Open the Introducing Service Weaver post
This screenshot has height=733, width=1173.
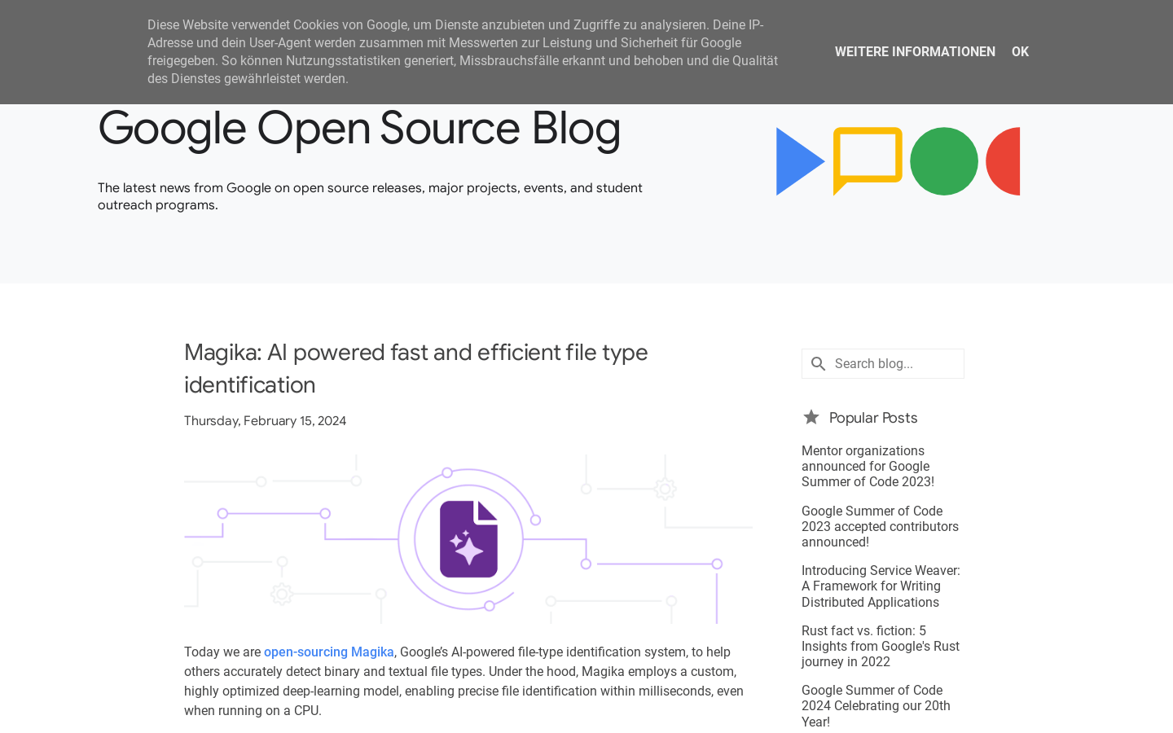point(881,586)
